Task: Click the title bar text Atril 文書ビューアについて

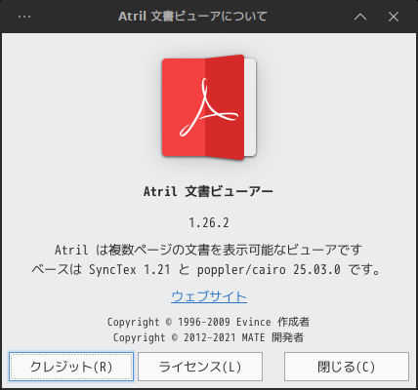Action: click(192, 17)
